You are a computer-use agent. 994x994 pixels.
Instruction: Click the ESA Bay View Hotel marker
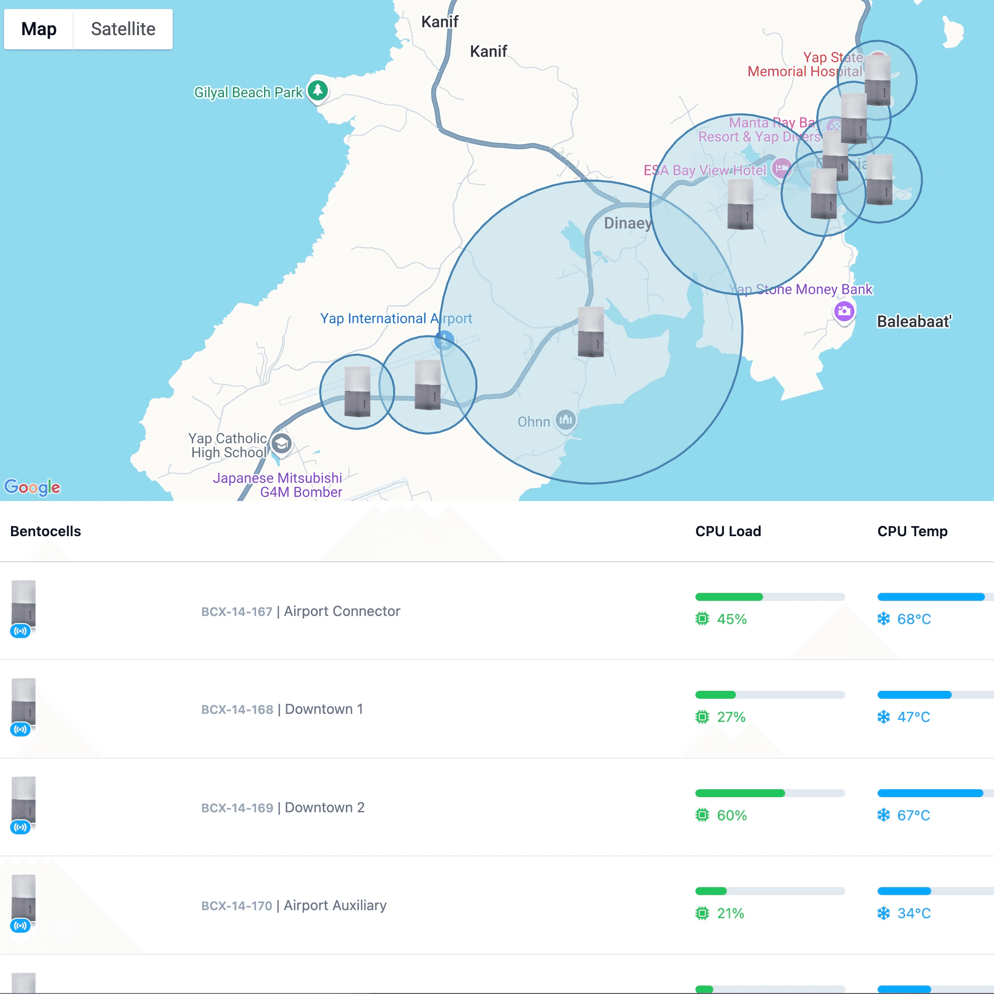[x=782, y=168]
